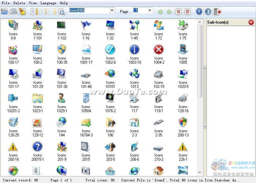
Task: Expand the Page number dropdown
Action: click(150, 10)
